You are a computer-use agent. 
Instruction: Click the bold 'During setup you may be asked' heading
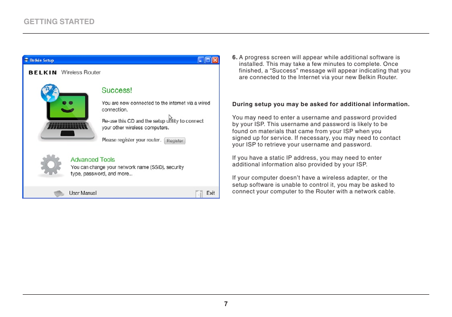321,104
